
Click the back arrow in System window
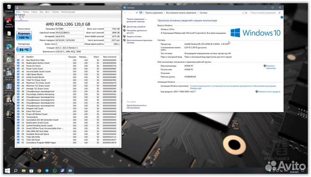pos(125,12)
